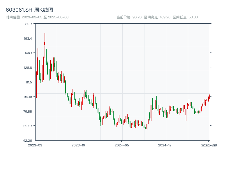This screenshot has width=233, height=175.
Task: Click y-axis label 94.19
Action: pos(28,97)
